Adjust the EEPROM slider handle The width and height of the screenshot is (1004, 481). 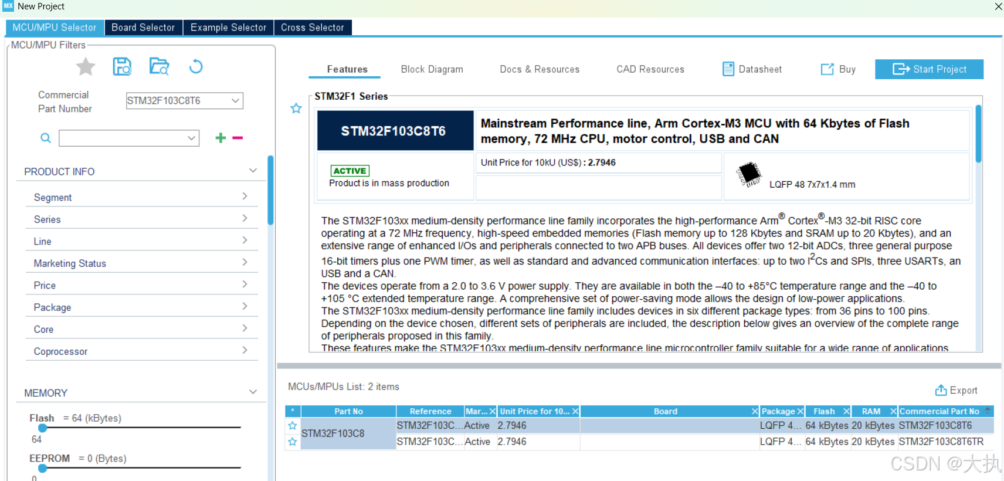(x=42, y=468)
